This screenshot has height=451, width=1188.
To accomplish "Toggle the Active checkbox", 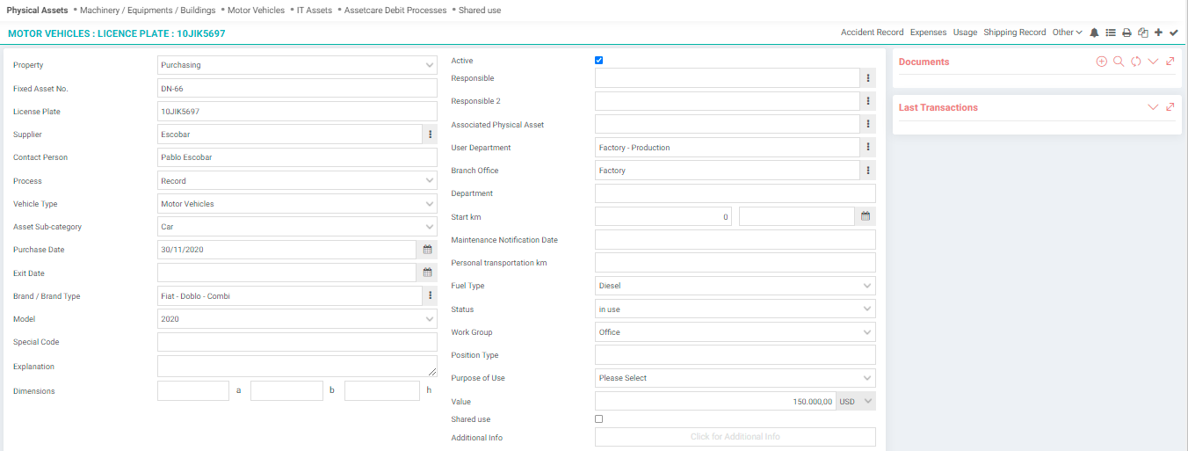I will click(x=599, y=61).
